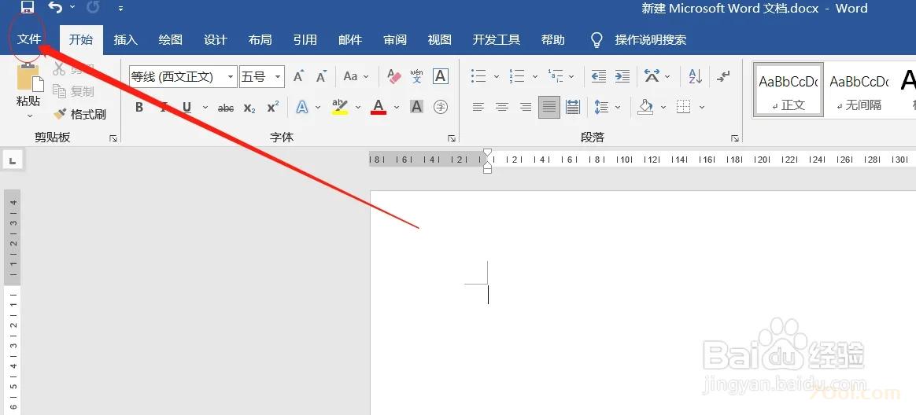
Task: Open the 剪贴板 dialog launcher
Action: coord(113,138)
